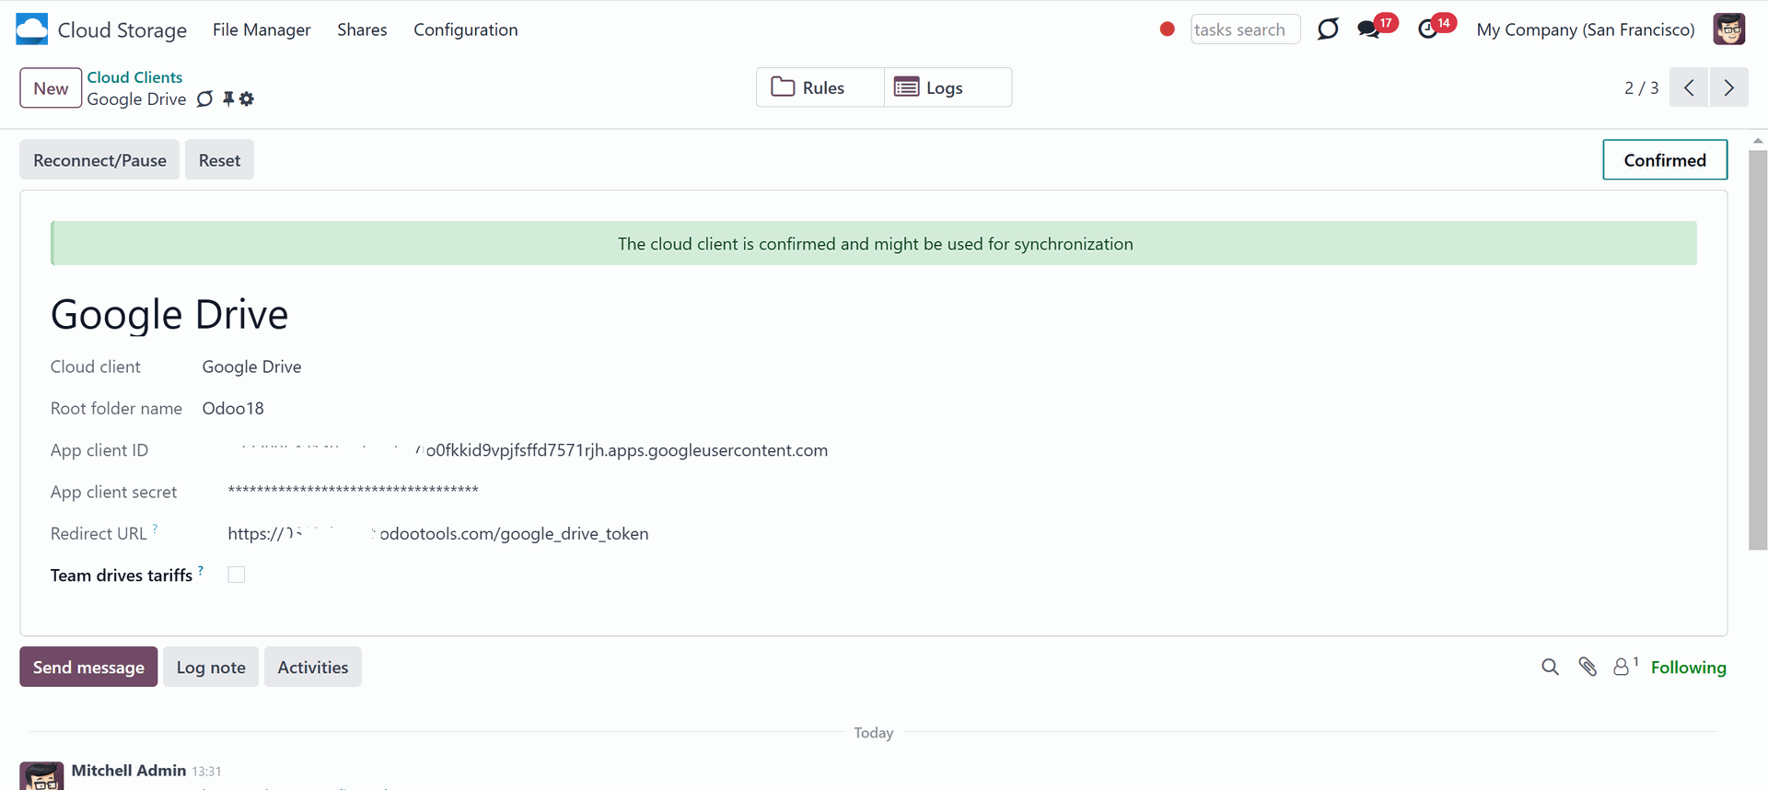Click the Reset button
This screenshot has height=790, width=1768.
tap(219, 160)
